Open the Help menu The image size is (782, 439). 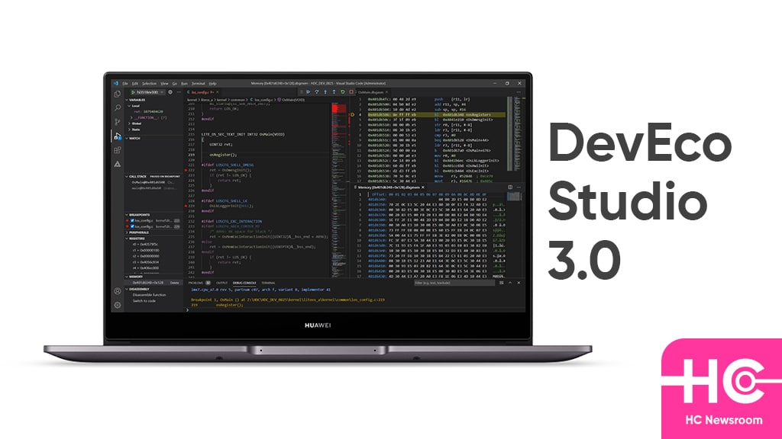tap(212, 83)
